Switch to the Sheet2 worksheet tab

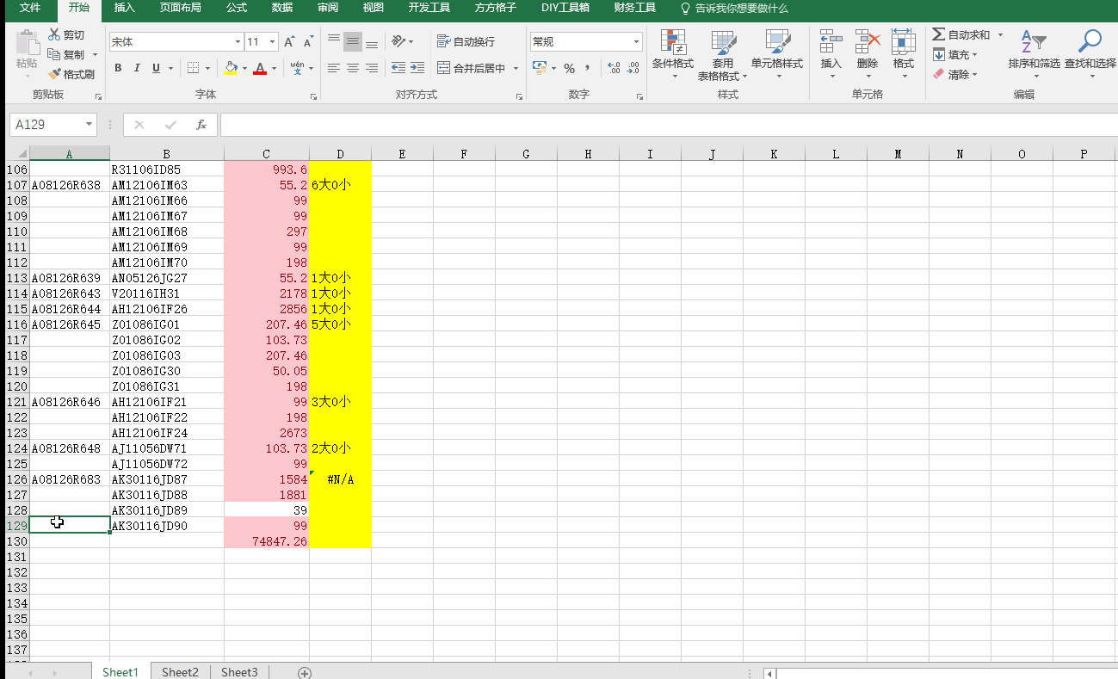180,672
